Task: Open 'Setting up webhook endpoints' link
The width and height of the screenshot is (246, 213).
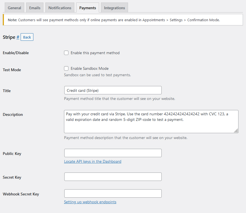Action: coord(90,202)
